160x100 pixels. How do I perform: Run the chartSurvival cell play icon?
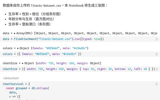click(x=157, y=84)
